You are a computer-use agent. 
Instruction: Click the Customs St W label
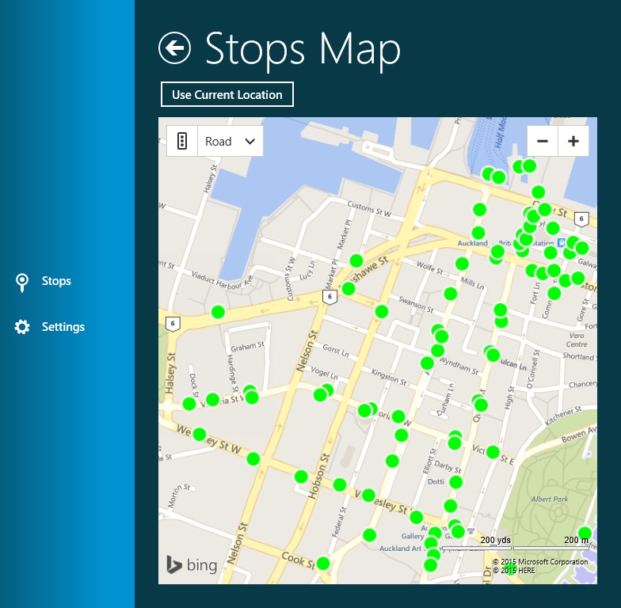pos(369,209)
